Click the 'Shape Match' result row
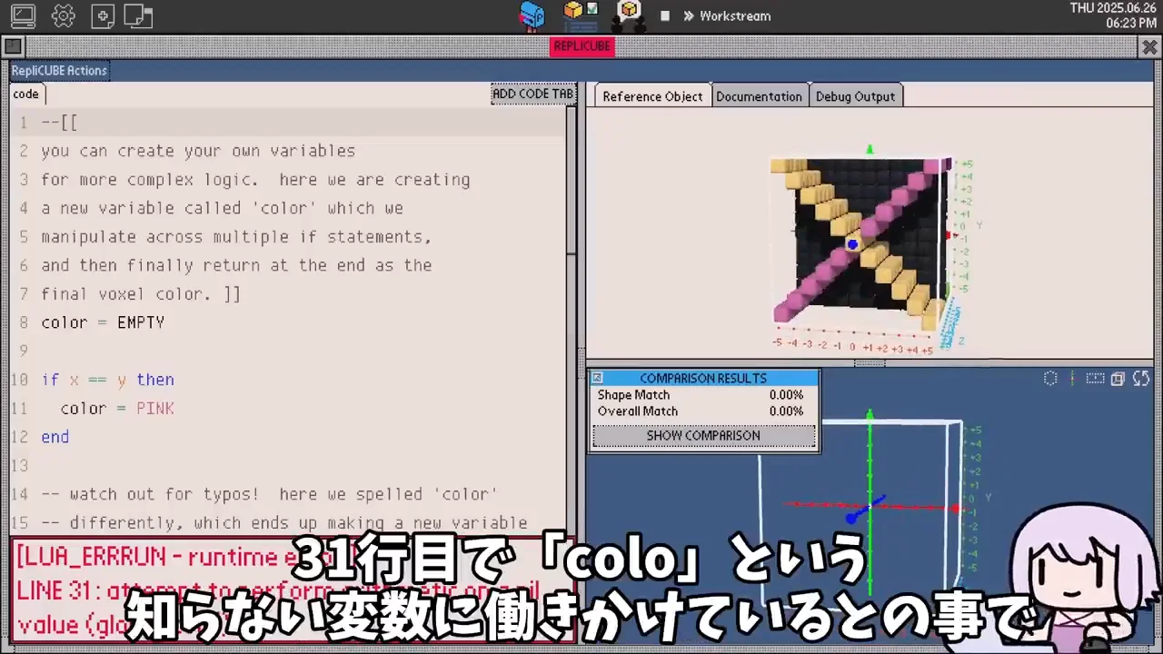This screenshot has width=1163, height=654. click(701, 395)
